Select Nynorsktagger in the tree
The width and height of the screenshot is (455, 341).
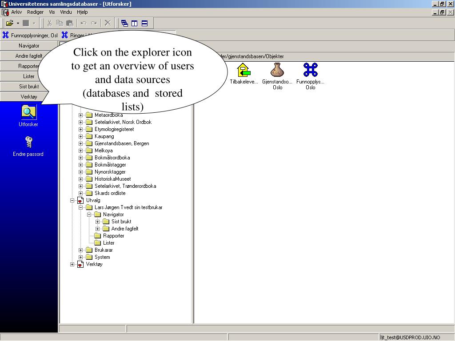click(110, 172)
